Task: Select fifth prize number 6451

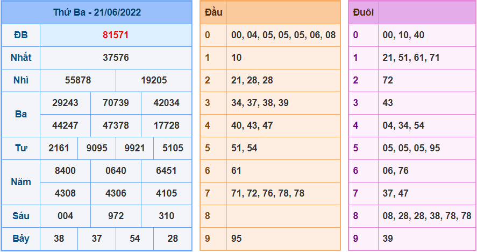Action: point(166,171)
